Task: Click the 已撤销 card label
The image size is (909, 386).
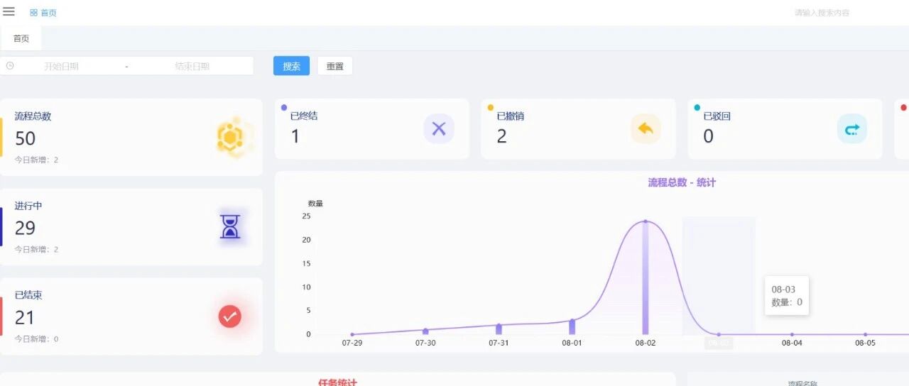Action: [x=510, y=116]
